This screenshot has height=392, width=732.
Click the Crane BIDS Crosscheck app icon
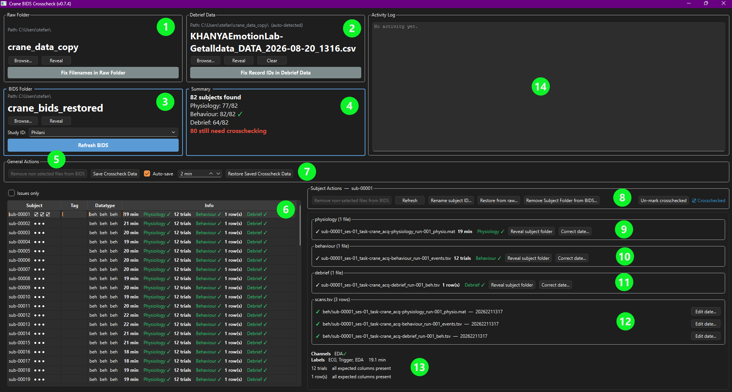(4, 3)
